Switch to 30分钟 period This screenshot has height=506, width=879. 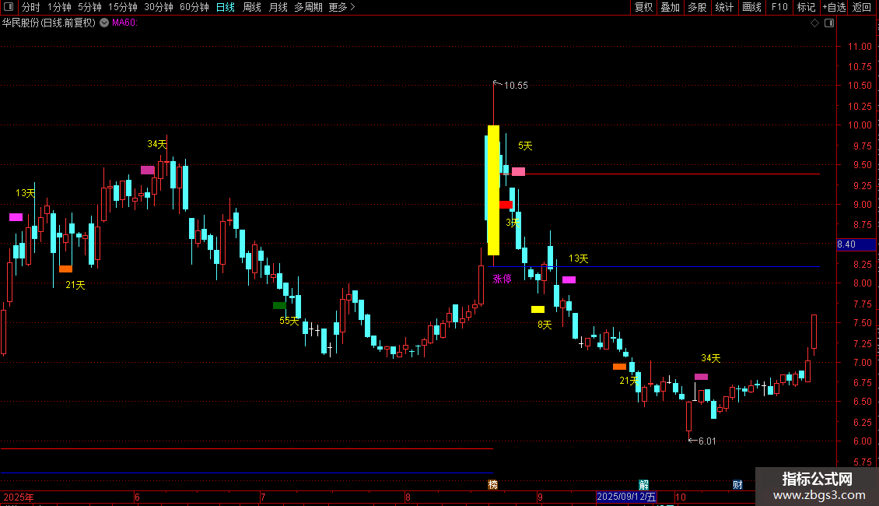point(158,7)
